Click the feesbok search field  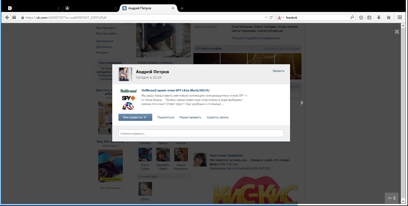coord(317,17)
